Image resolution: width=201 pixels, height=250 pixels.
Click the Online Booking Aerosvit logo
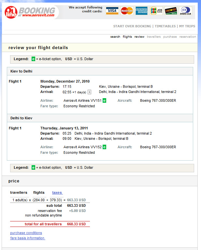[x=31, y=12]
